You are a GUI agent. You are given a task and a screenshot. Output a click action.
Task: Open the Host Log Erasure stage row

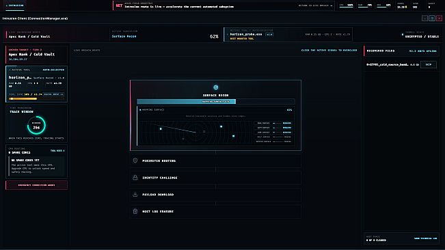[216, 212]
